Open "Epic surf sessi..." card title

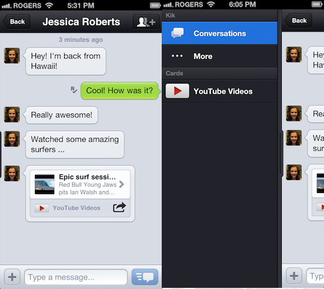[x=87, y=177]
